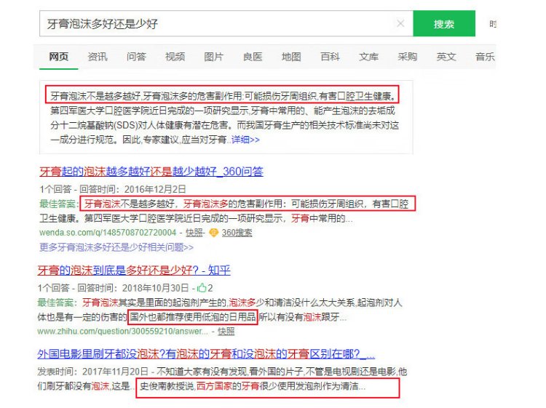The height and width of the screenshot is (408, 546).
Task: Open 快照 link under zhihu.com result
Action: coord(226,331)
